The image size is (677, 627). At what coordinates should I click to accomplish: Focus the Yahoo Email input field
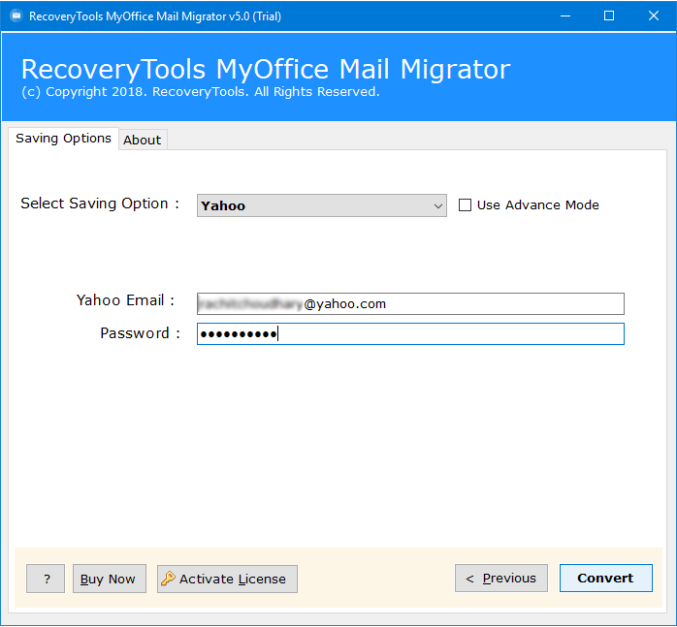pos(410,303)
